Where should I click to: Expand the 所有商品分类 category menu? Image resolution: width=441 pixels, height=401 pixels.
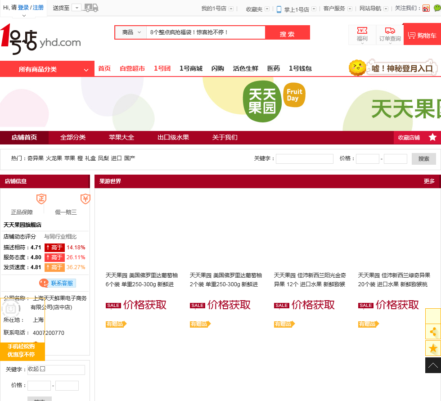[47, 69]
